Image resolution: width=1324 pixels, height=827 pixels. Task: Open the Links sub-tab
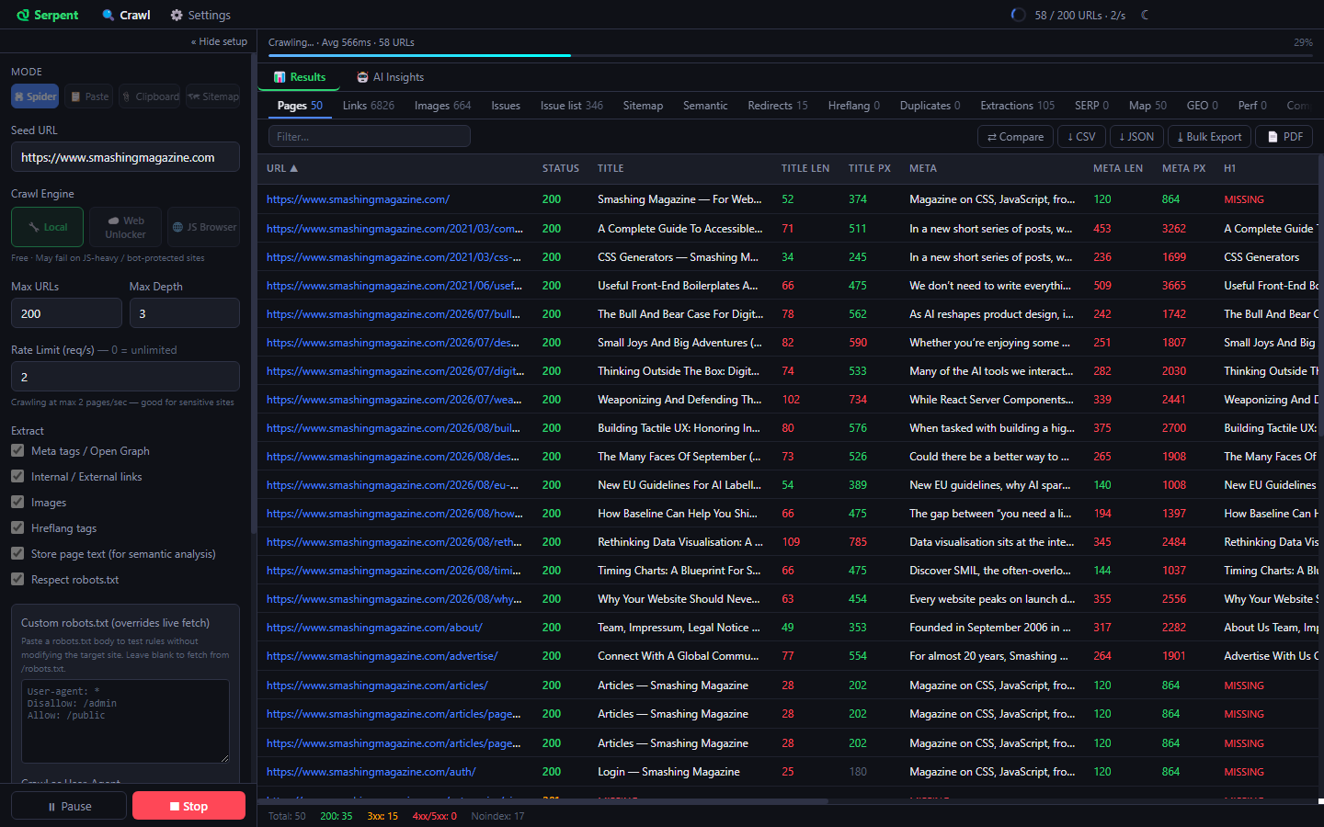click(x=368, y=106)
